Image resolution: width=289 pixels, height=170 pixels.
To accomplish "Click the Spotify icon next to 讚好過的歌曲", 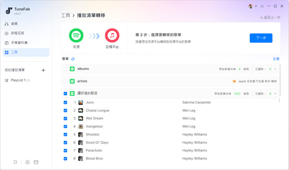I will pyautogui.click(x=72, y=93).
